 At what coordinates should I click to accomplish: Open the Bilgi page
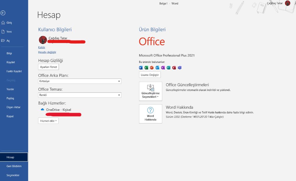pyautogui.click(x=9, y=53)
